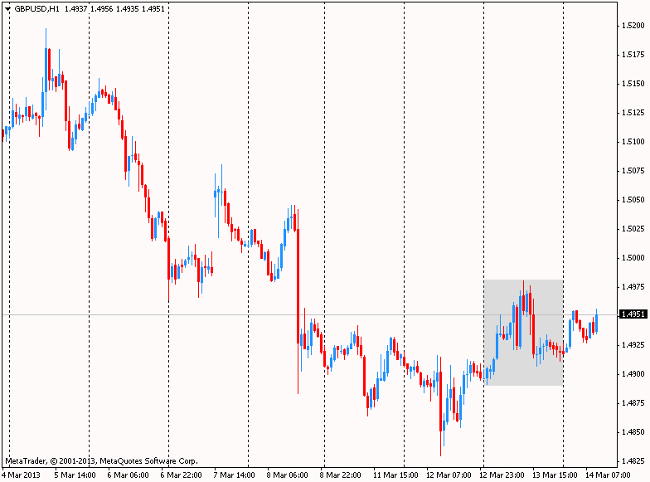
Task: Click the 1.4900 price axis label
Action: pos(633,373)
